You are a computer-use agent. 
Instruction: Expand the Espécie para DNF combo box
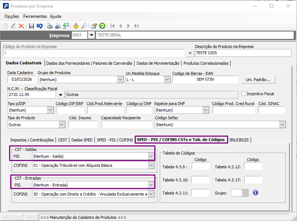pos(206,110)
